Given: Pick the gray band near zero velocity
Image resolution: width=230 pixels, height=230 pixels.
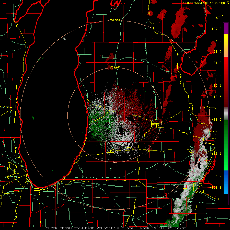Looking at the screenshot, I should click(226, 114).
